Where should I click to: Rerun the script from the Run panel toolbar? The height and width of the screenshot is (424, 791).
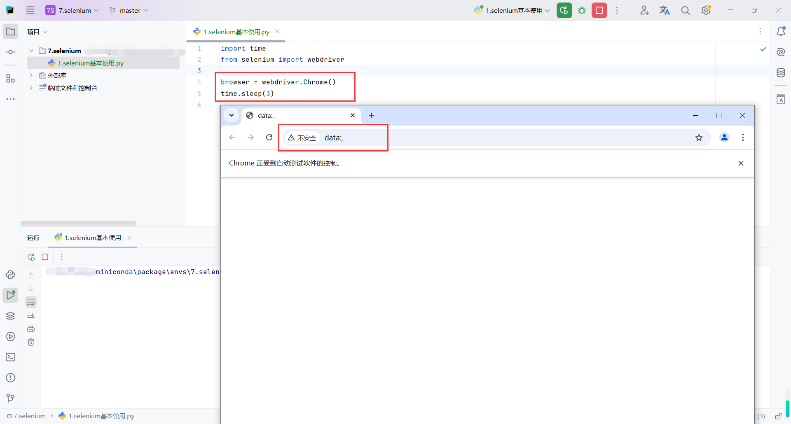pos(31,257)
